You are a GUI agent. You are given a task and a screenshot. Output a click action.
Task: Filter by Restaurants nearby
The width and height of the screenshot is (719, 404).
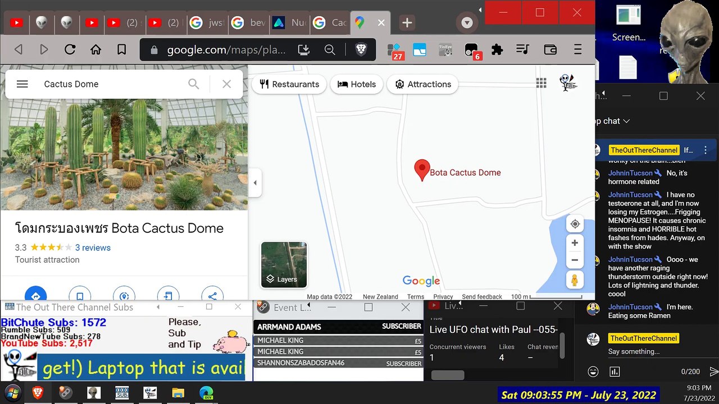289,84
